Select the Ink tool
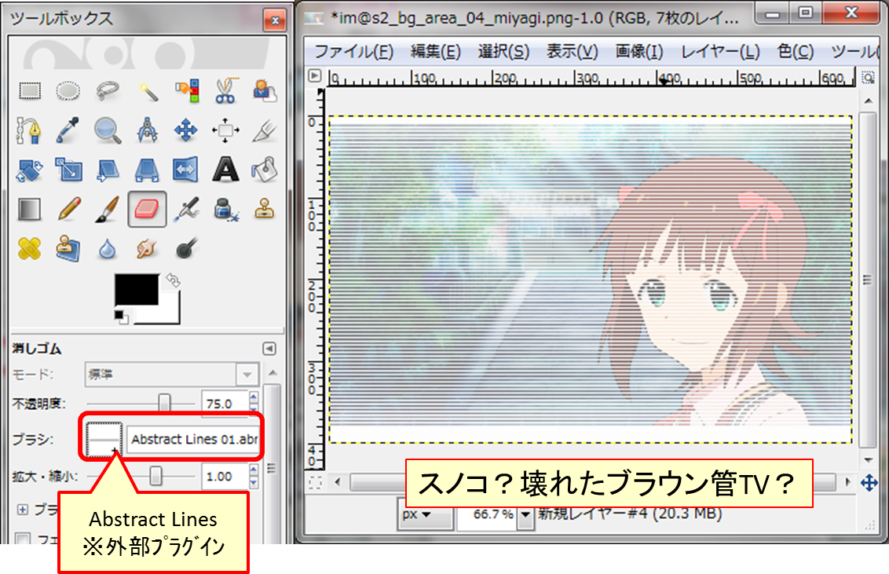The height and width of the screenshot is (574, 889). click(225, 209)
